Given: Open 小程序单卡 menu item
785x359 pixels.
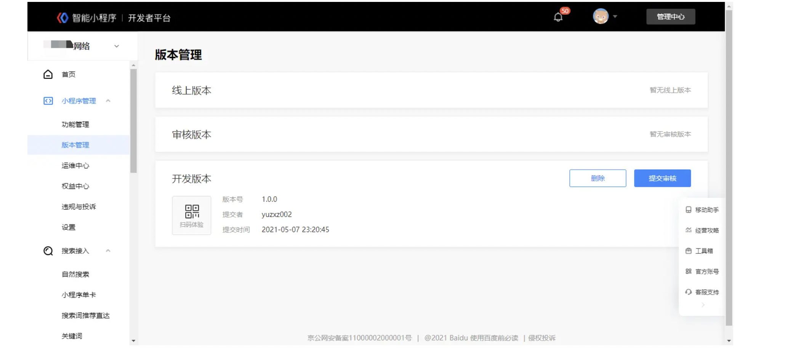Looking at the screenshot, I should pyautogui.click(x=79, y=295).
